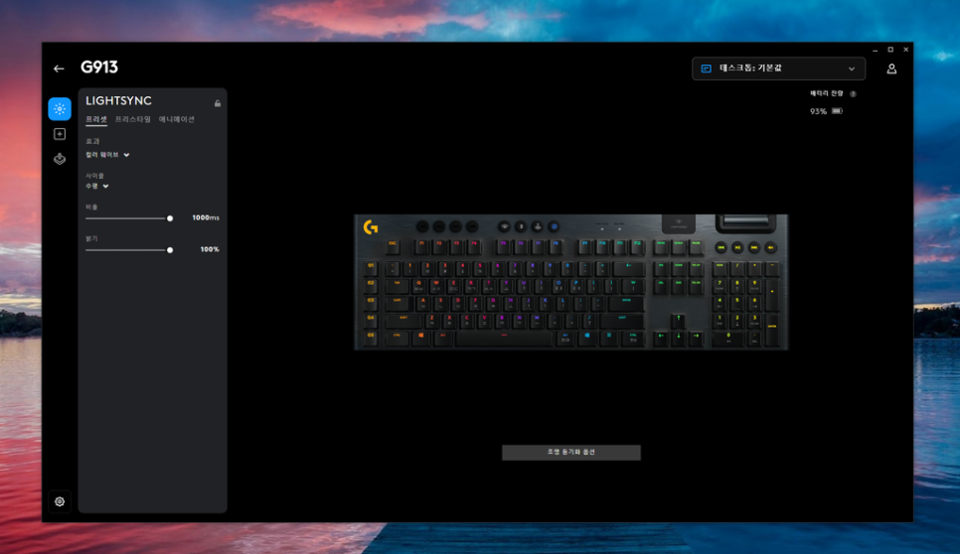This screenshot has height=554, width=960.
Task: Switch to the 프리셋 tab
Action: tap(96, 119)
